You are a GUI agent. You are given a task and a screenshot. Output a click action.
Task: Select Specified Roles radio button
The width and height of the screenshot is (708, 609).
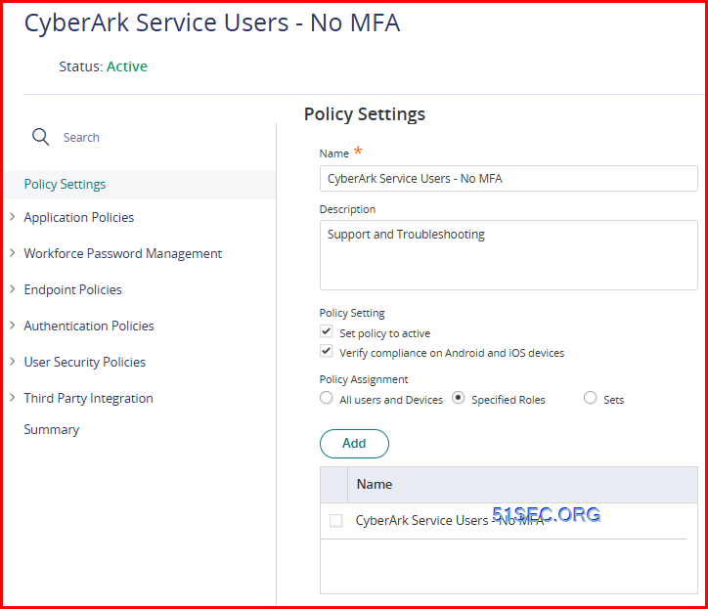coord(458,398)
